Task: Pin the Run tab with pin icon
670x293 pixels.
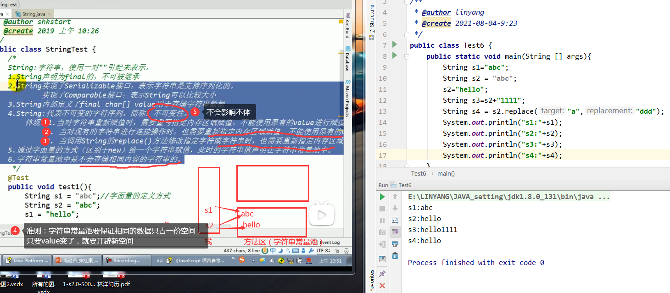Action: [x=382, y=274]
